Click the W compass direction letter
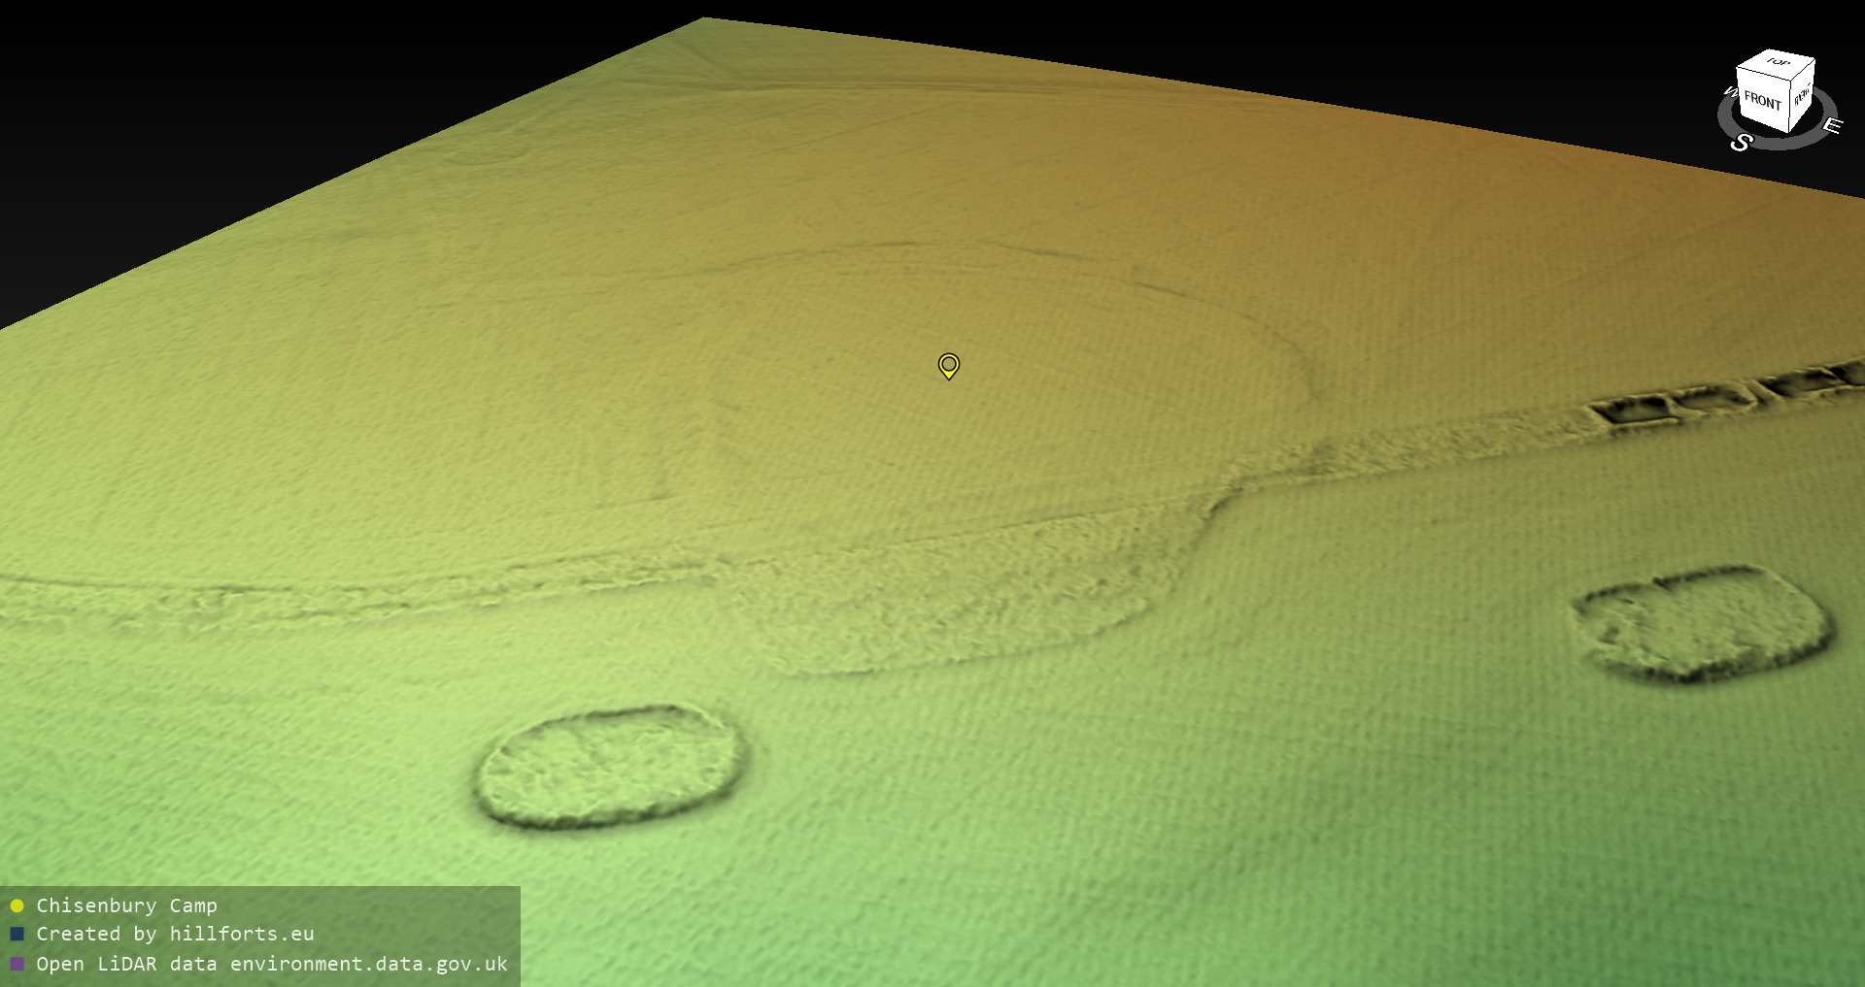The width and height of the screenshot is (1865, 987). [1729, 93]
